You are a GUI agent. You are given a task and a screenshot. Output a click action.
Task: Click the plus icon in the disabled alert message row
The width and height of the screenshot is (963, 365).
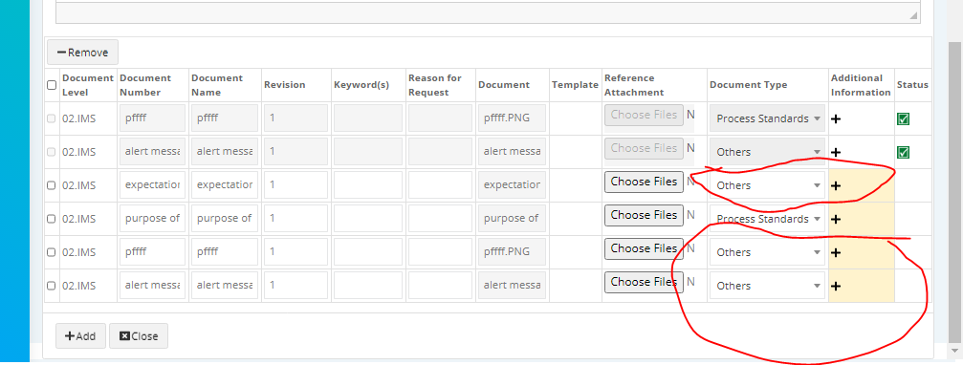835,152
